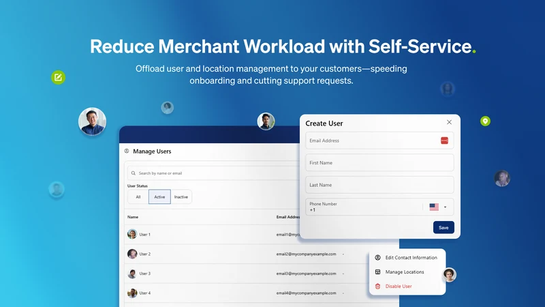Click the Manage Users header icon
This screenshot has width=545, height=307.
127,151
